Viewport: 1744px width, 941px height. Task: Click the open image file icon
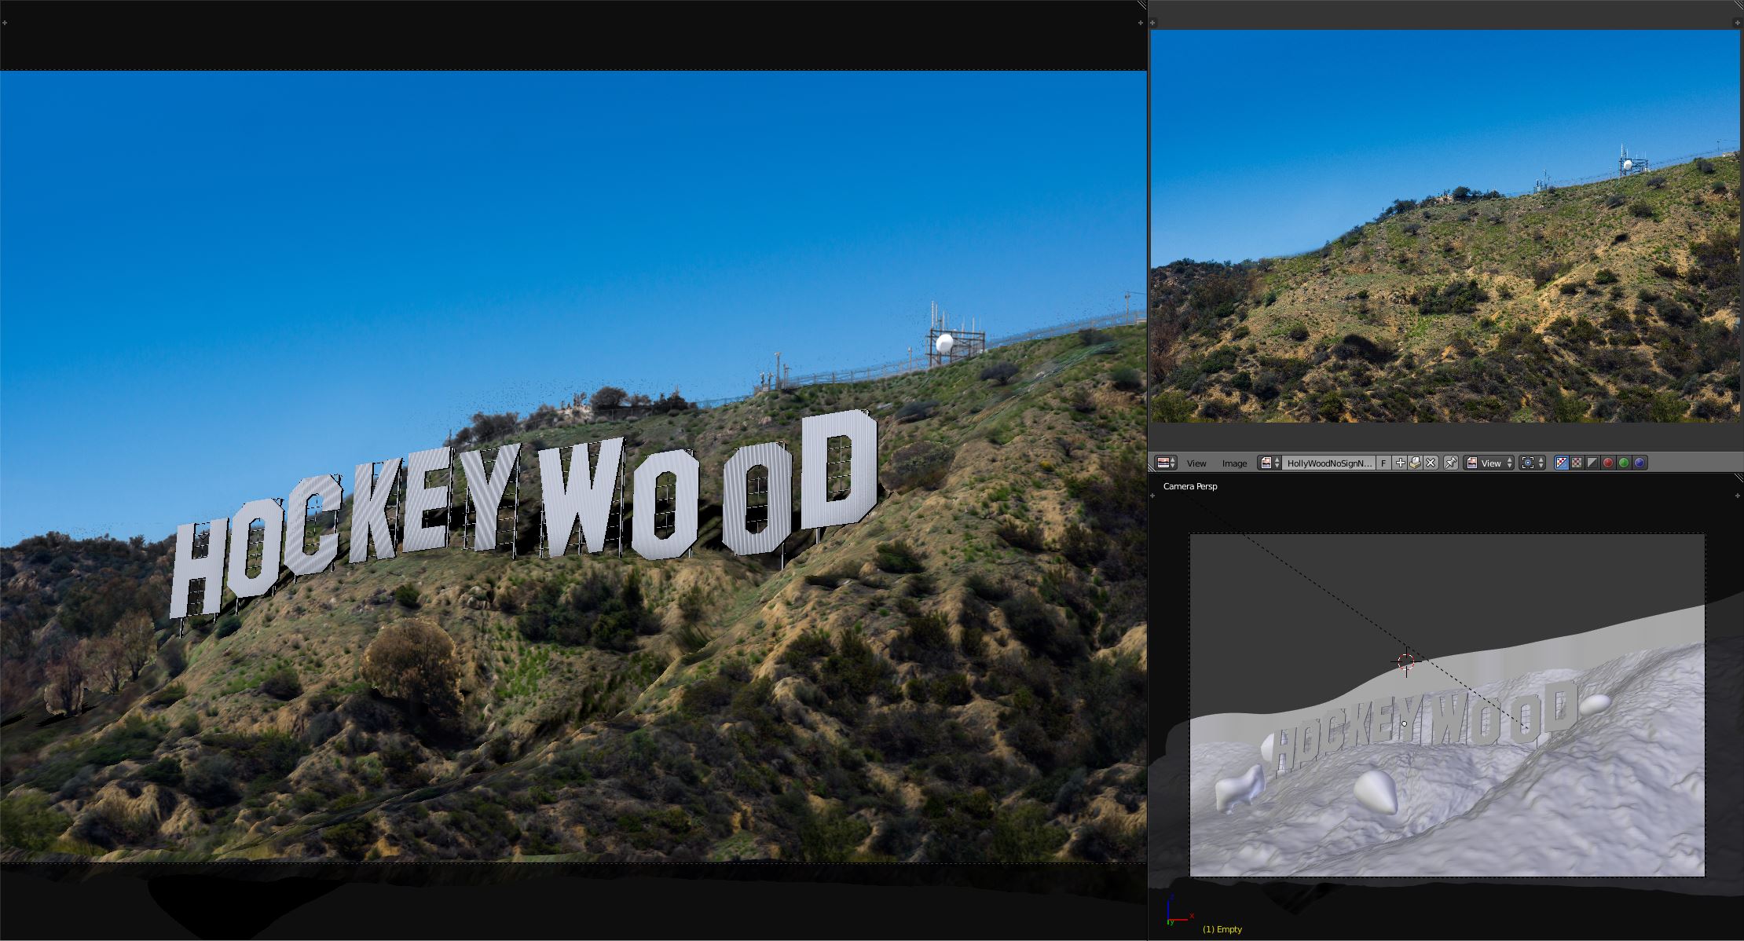click(1415, 463)
